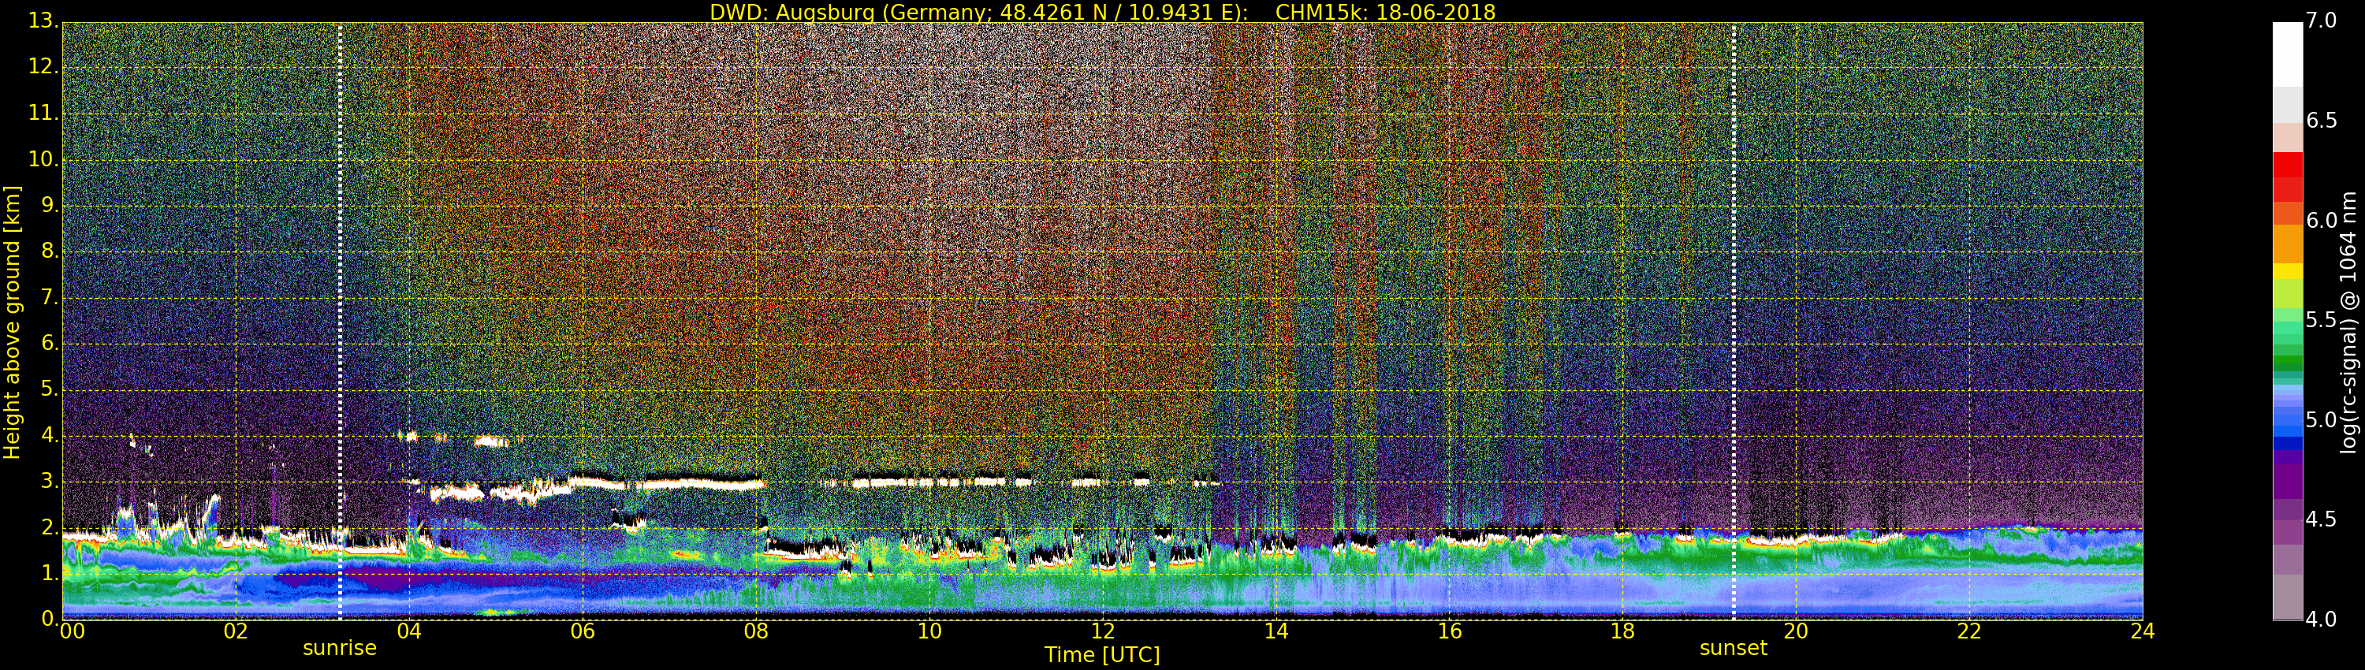Click the white sunset dotted vertical line
The height and width of the screenshot is (670, 2365).
click(x=1734, y=322)
